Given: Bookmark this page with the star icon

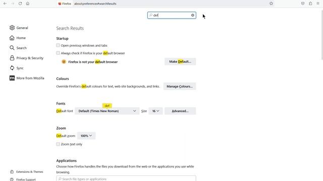Looking at the screenshot, I should point(271,4).
